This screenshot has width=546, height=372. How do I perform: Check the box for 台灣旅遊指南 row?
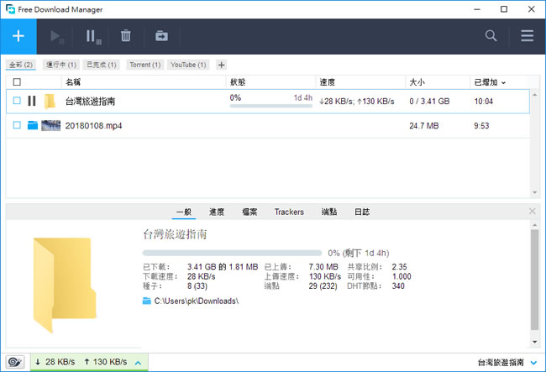click(x=17, y=101)
